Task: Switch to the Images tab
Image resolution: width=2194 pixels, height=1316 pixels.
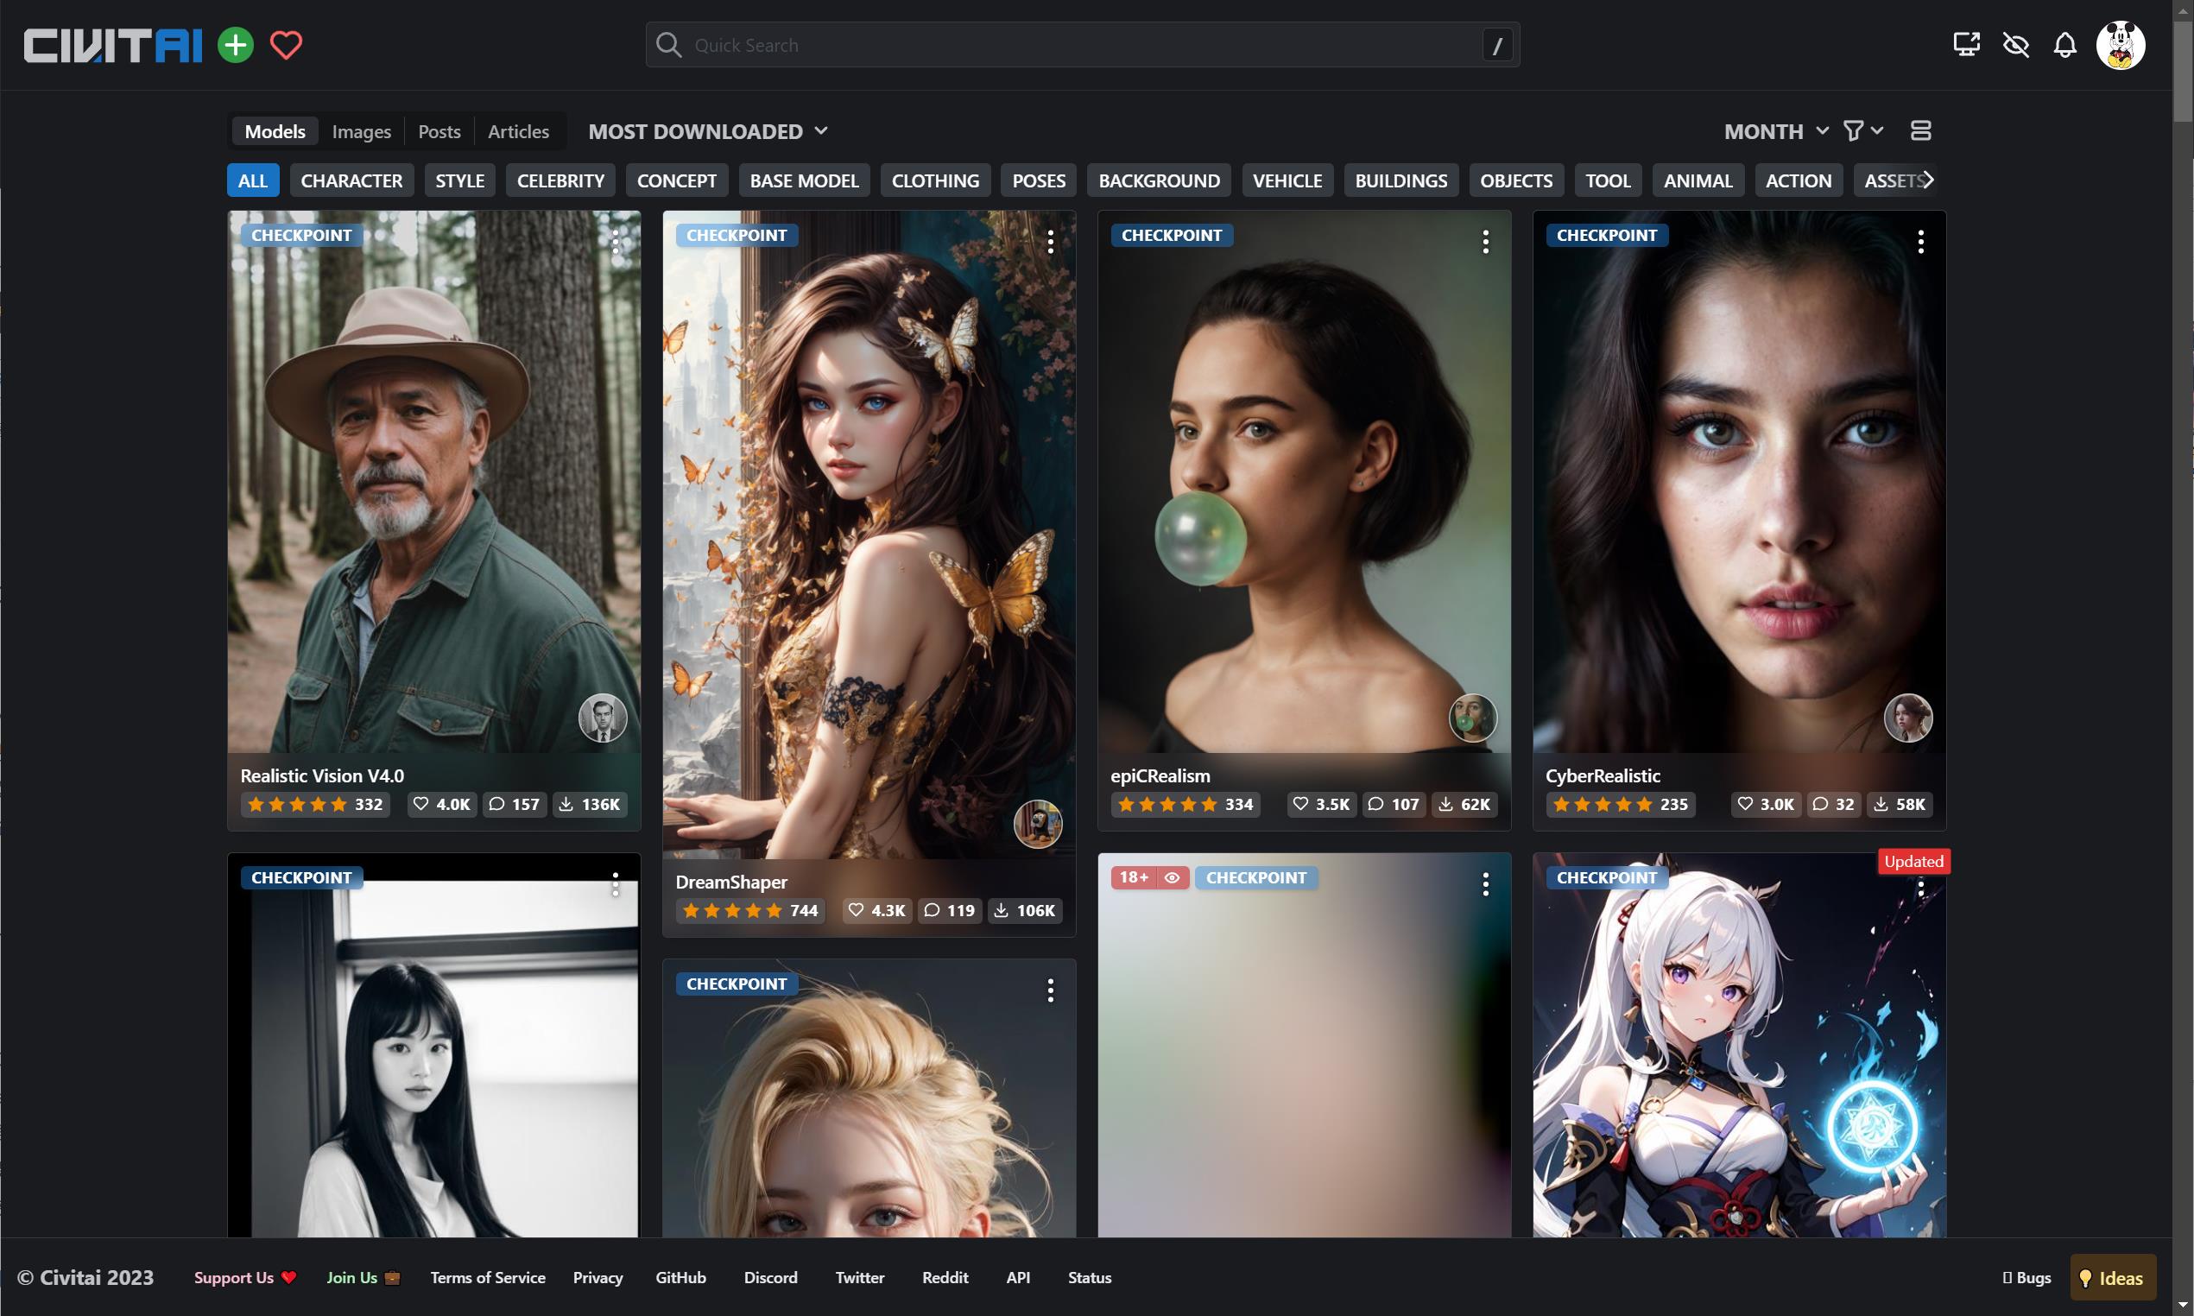Action: pos(362,131)
